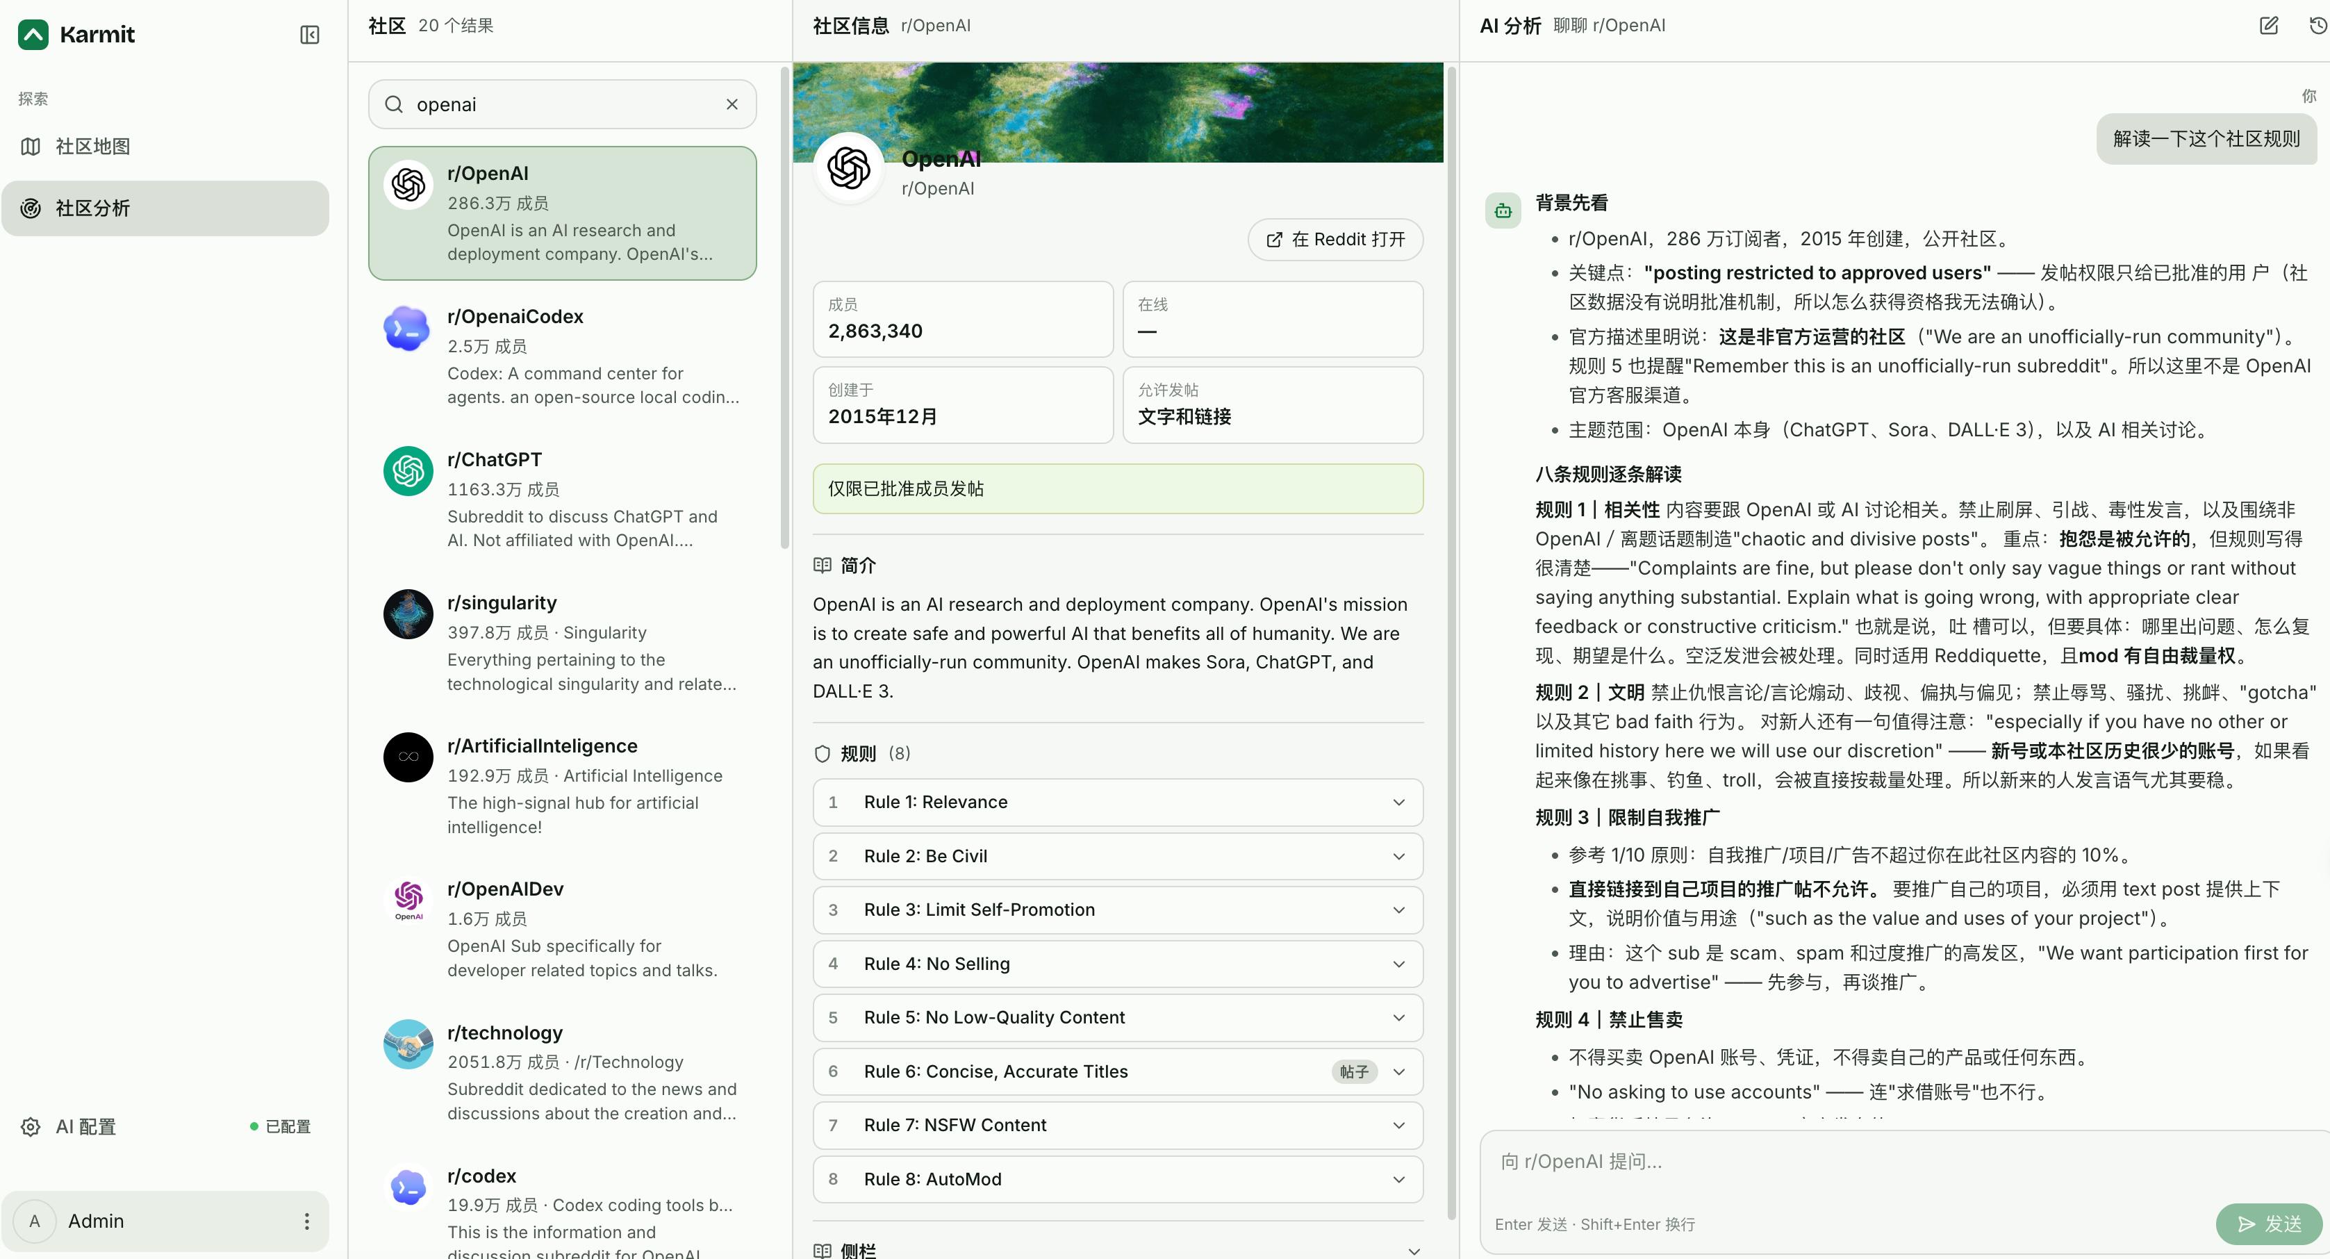Image resolution: width=2330 pixels, height=1259 pixels.
Task: Click the Karmit logo icon
Action: coord(33,34)
